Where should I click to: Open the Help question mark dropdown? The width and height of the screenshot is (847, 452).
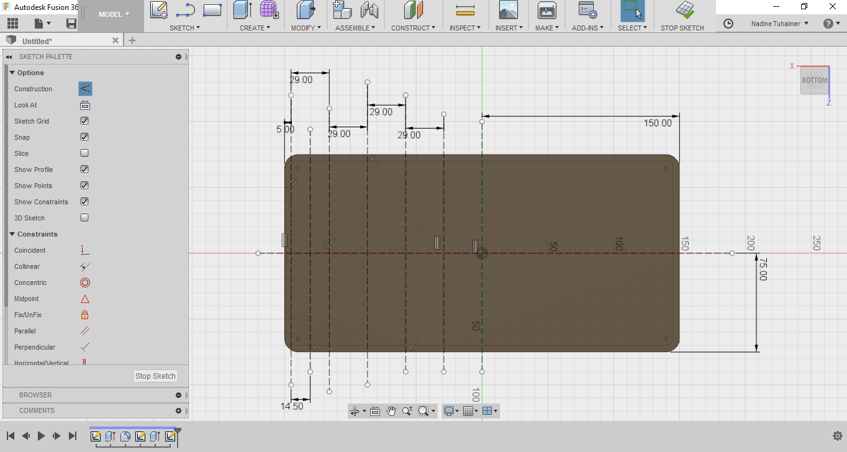click(831, 24)
